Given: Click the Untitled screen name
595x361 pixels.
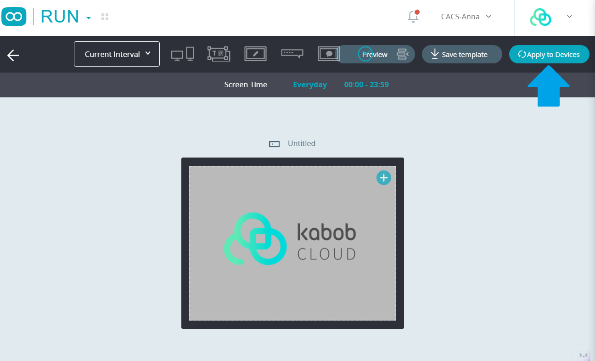Looking at the screenshot, I should [302, 143].
